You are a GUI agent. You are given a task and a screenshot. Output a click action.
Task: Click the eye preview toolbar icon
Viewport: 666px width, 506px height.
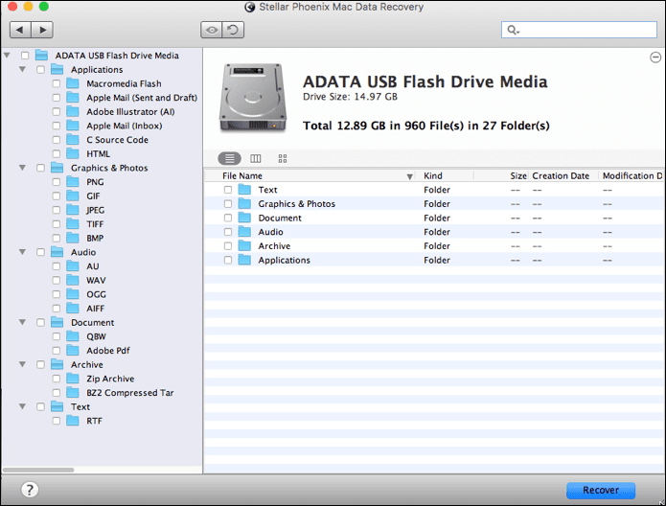[x=211, y=30]
